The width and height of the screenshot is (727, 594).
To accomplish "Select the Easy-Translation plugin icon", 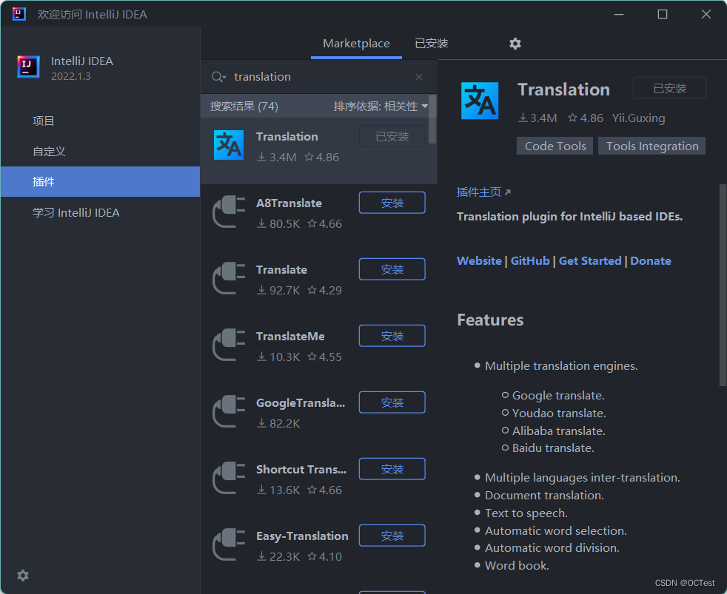I will coord(229,544).
